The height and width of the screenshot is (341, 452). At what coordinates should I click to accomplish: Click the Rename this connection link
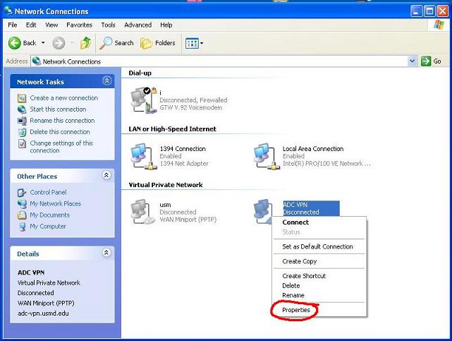pos(62,121)
